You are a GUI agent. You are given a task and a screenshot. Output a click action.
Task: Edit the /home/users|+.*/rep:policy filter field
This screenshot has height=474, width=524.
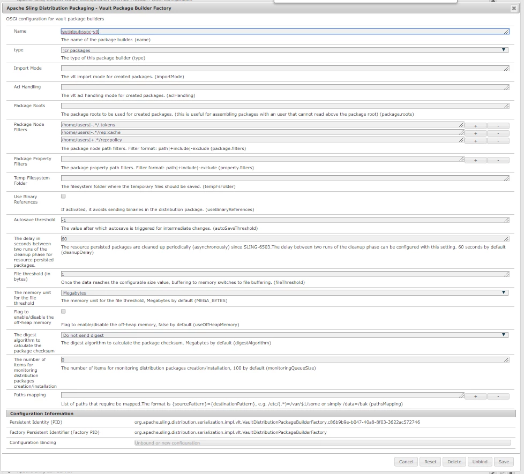click(x=263, y=140)
